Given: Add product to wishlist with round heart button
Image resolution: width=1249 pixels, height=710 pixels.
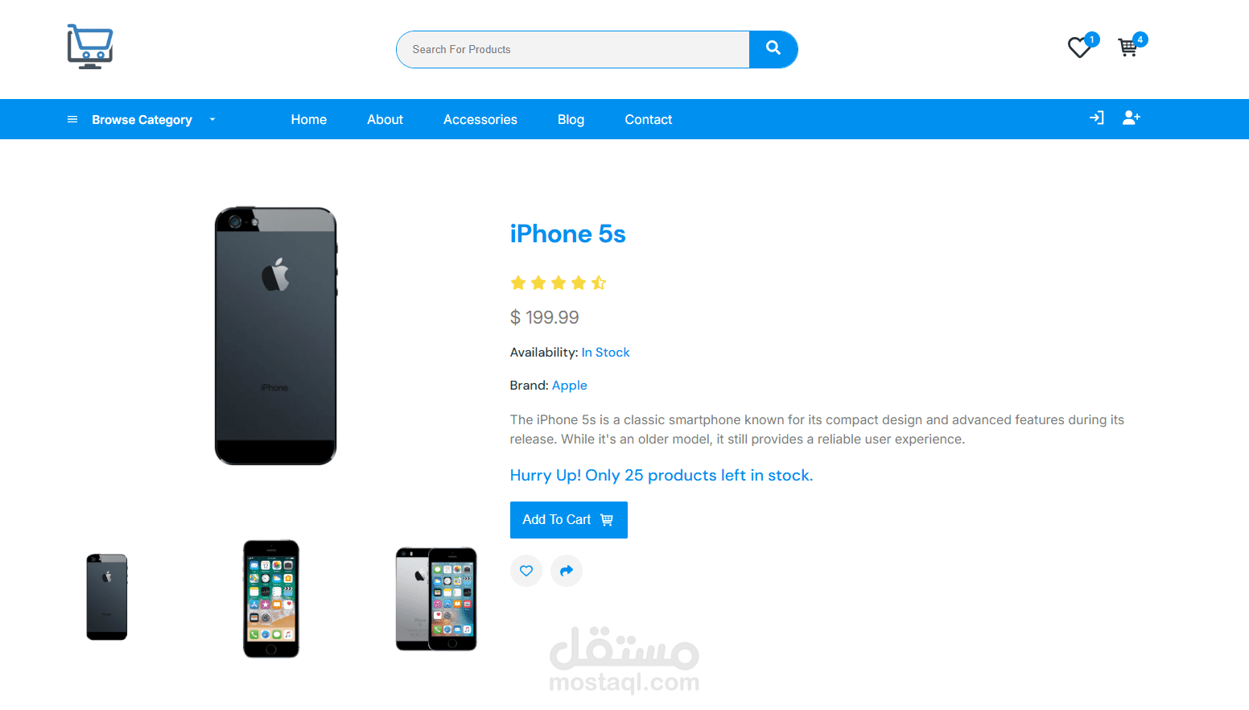Looking at the screenshot, I should [x=526, y=571].
